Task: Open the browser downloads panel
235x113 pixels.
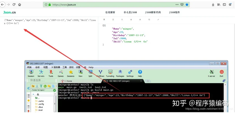Action: 213,5
